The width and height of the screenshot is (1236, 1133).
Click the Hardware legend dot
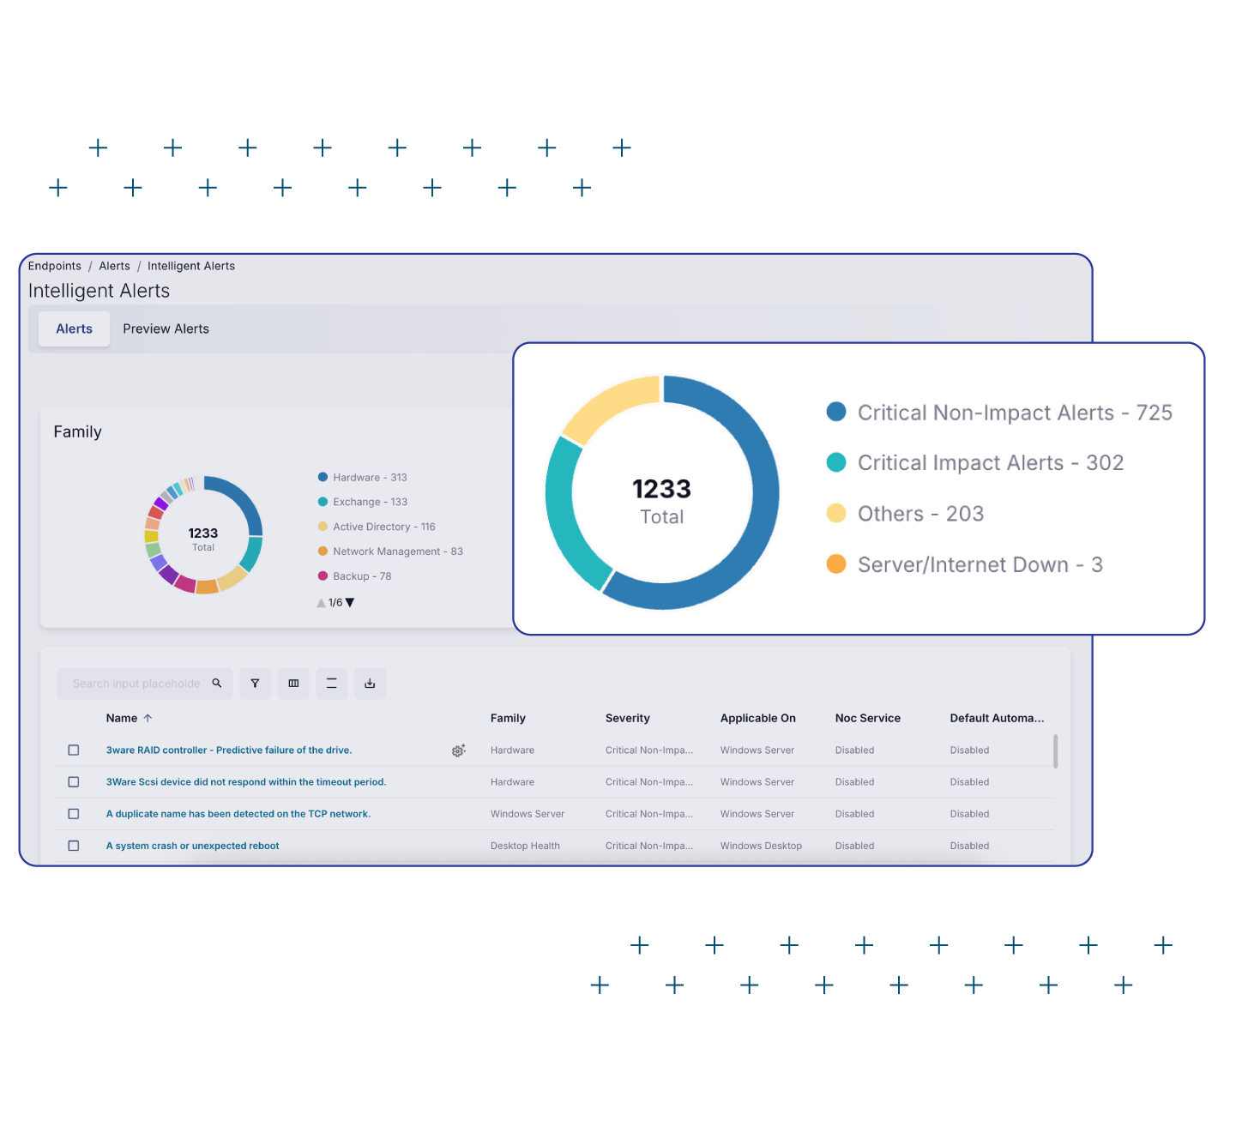323,477
